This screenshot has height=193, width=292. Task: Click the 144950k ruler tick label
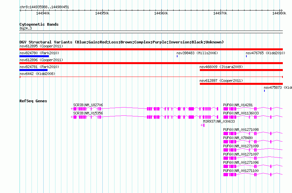(102, 13)
